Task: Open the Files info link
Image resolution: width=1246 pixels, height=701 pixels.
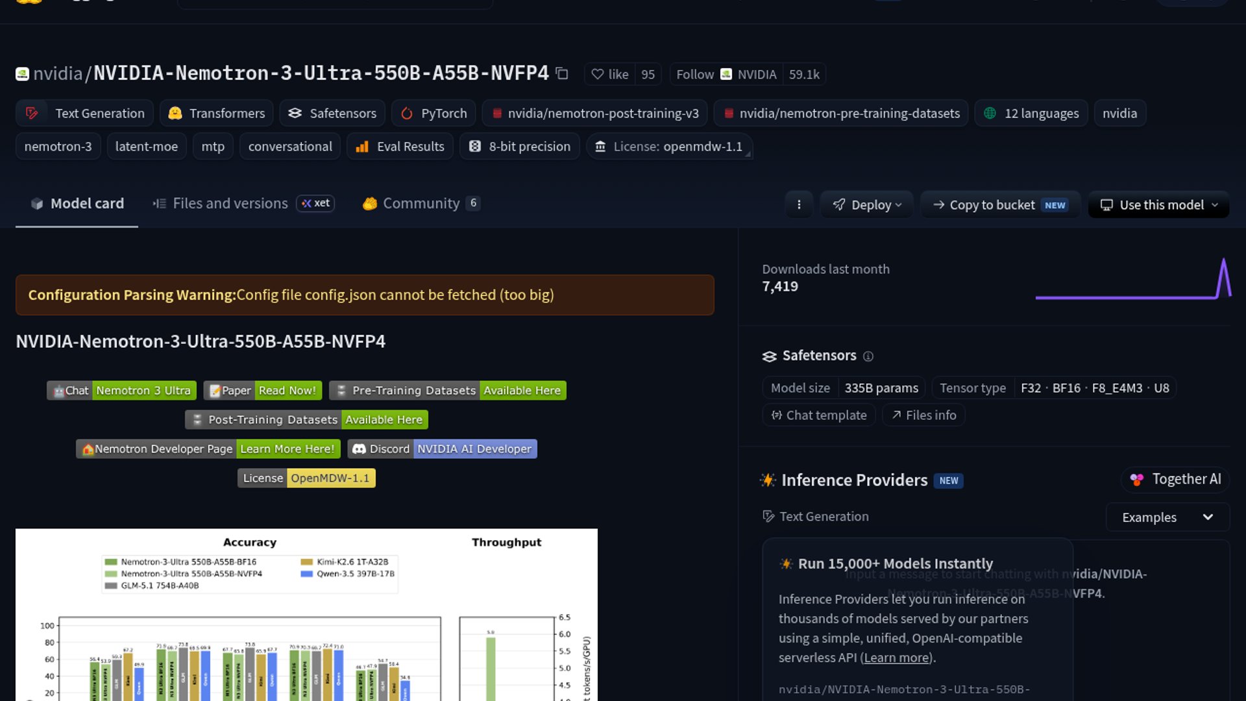Action: point(923,415)
